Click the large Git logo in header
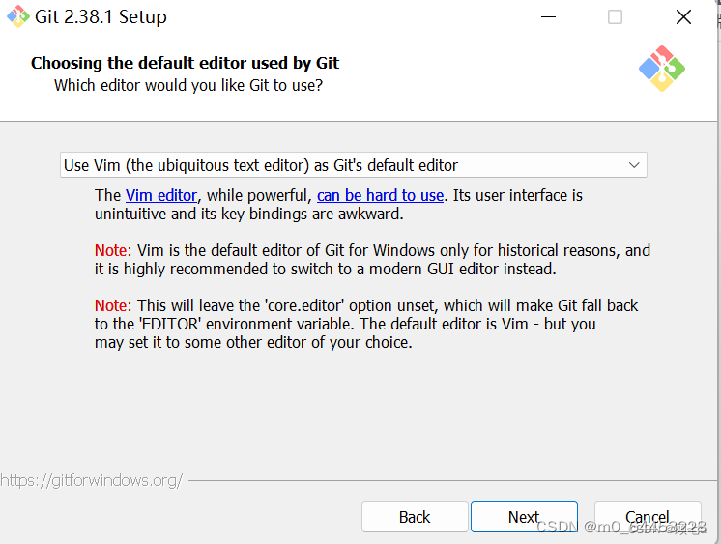The height and width of the screenshot is (544, 721). click(x=662, y=69)
